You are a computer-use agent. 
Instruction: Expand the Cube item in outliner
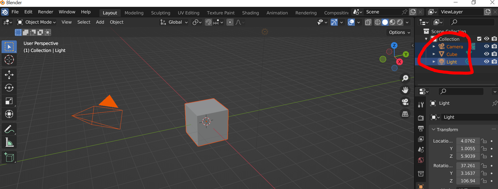434,54
